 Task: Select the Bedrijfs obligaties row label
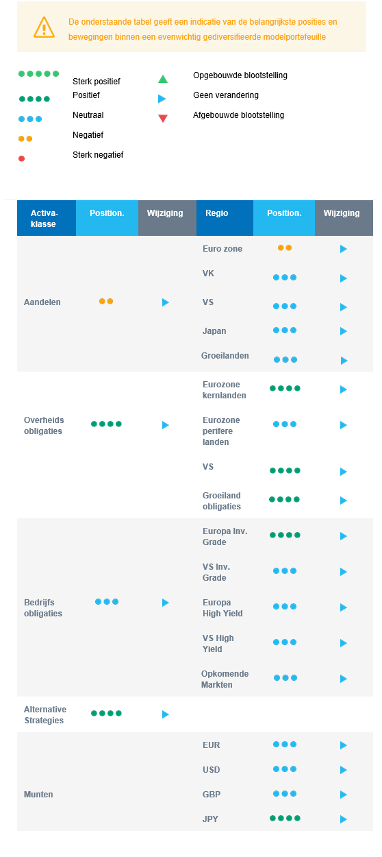(x=43, y=608)
